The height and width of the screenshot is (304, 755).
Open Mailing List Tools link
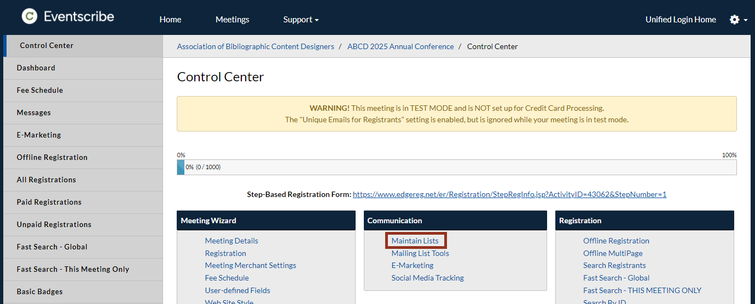coord(420,253)
